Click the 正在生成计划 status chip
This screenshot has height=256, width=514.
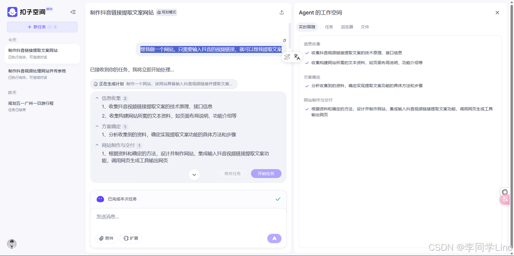(x=164, y=84)
